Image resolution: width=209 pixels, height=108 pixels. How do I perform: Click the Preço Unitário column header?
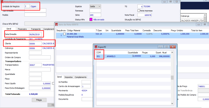[177, 30]
